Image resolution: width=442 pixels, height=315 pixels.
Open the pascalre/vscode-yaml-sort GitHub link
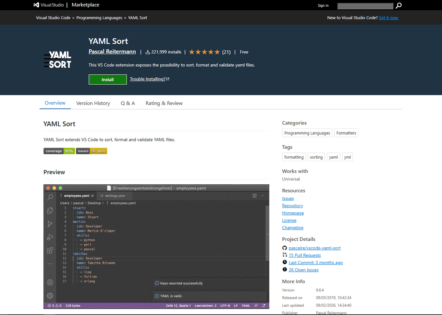click(x=315, y=248)
